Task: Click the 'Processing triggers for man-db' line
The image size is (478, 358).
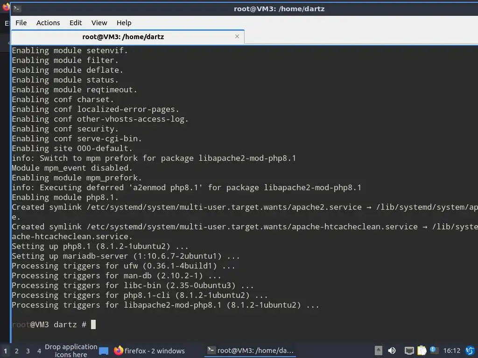Action: click(x=116, y=275)
